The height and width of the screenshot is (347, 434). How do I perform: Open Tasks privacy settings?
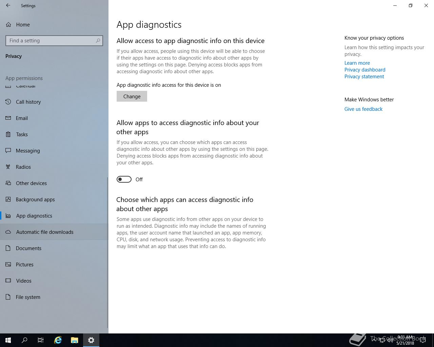pyautogui.click(x=54, y=134)
